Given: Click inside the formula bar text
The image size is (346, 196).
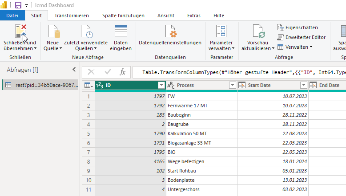Looking at the screenshot, I should coord(240,72).
